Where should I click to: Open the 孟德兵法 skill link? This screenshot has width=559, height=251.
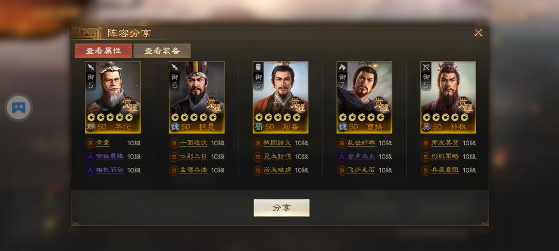194,170
